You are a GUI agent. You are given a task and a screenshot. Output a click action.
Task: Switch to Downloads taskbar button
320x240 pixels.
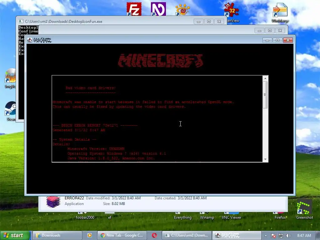pos(57,235)
